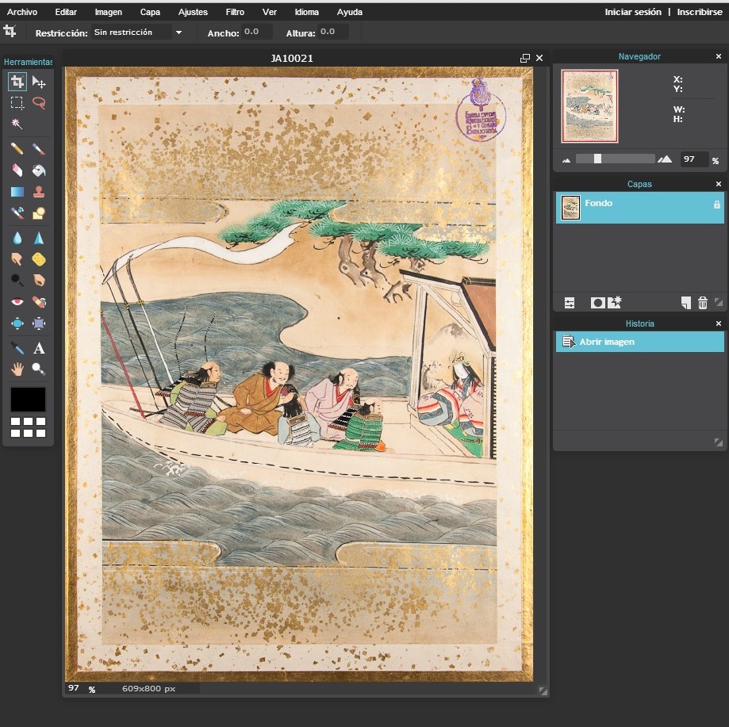Select the Type text tool
The width and height of the screenshot is (729, 727).
pos(39,348)
